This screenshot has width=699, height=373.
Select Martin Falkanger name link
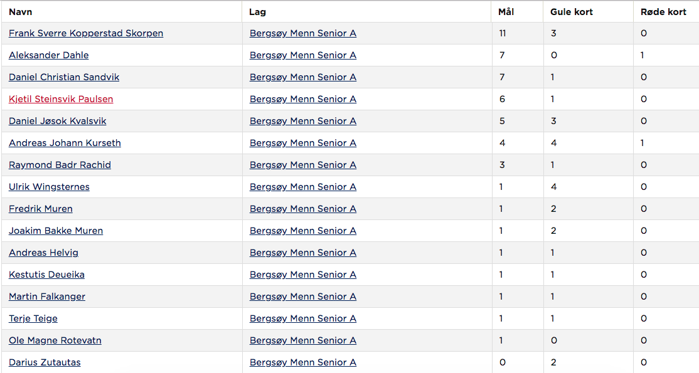tap(47, 297)
